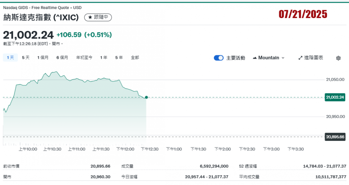
Task: Click the green 21,002.24 price label
Action: click(x=335, y=97)
